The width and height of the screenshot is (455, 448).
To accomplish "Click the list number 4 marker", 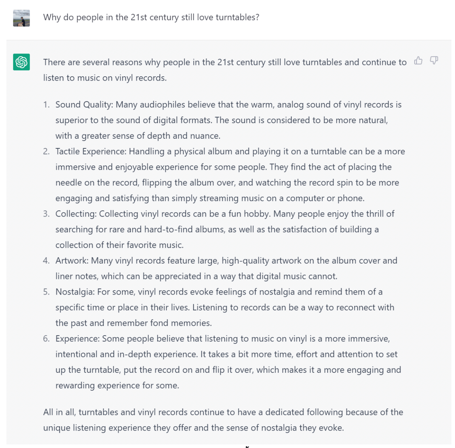I will pos(46,260).
